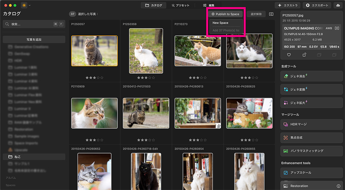The image size is (345, 190).
Task: Click the 4525 x 3017 dimensions text
Action: [292, 40]
